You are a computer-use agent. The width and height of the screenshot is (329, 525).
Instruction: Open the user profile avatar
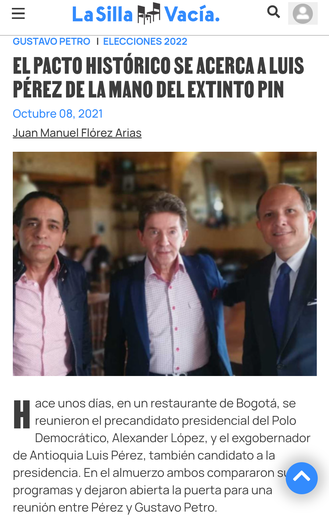pos(303,13)
